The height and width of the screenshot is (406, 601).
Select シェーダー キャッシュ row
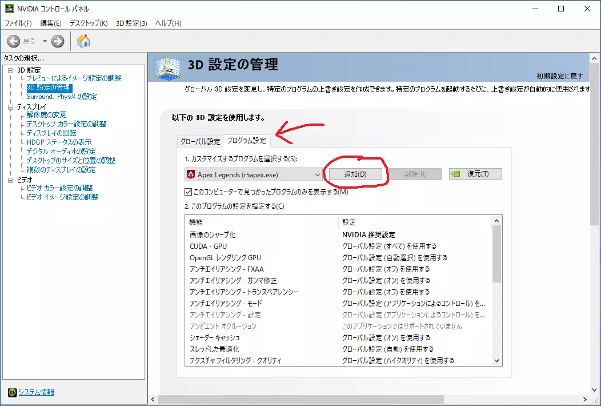point(338,338)
